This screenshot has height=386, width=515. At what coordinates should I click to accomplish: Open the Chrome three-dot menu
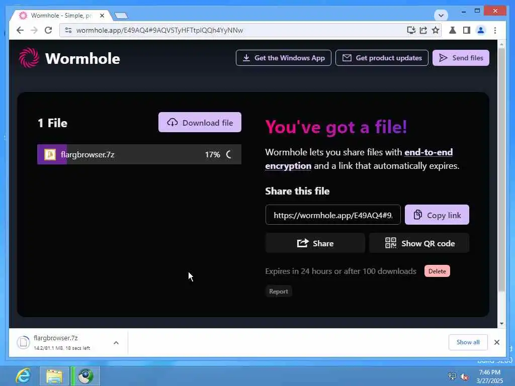[x=495, y=30]
